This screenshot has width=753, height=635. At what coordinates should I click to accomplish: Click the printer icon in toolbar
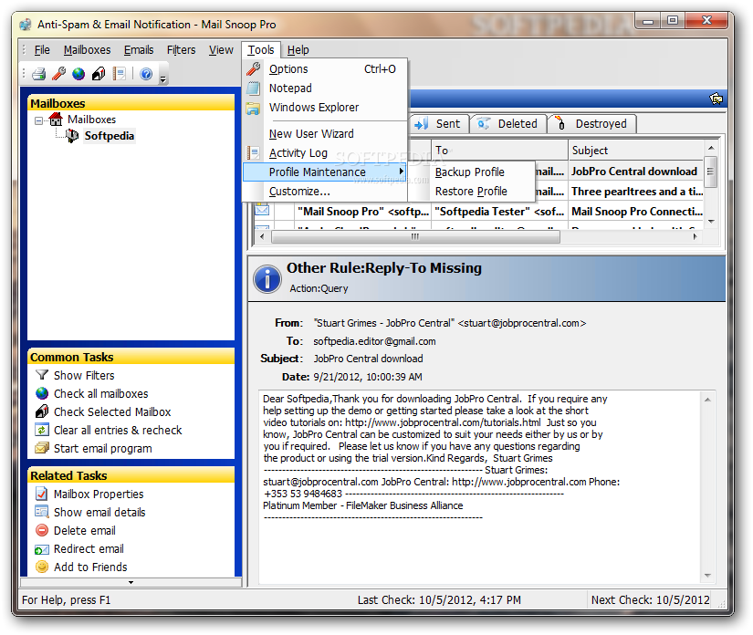click(39, 74)
